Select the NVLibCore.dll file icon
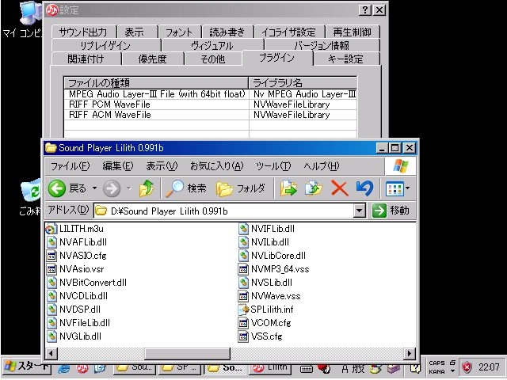The width and height of the screenshot is (507, 380). (x=243, y=256)
